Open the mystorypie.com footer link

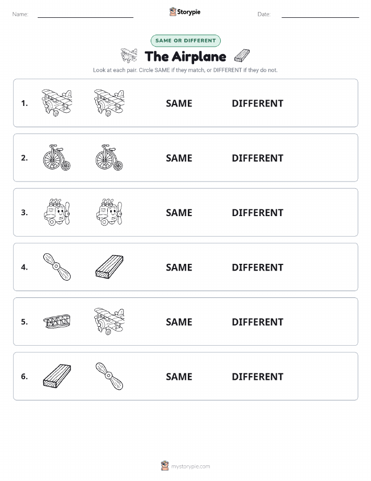tap(190, 466)
